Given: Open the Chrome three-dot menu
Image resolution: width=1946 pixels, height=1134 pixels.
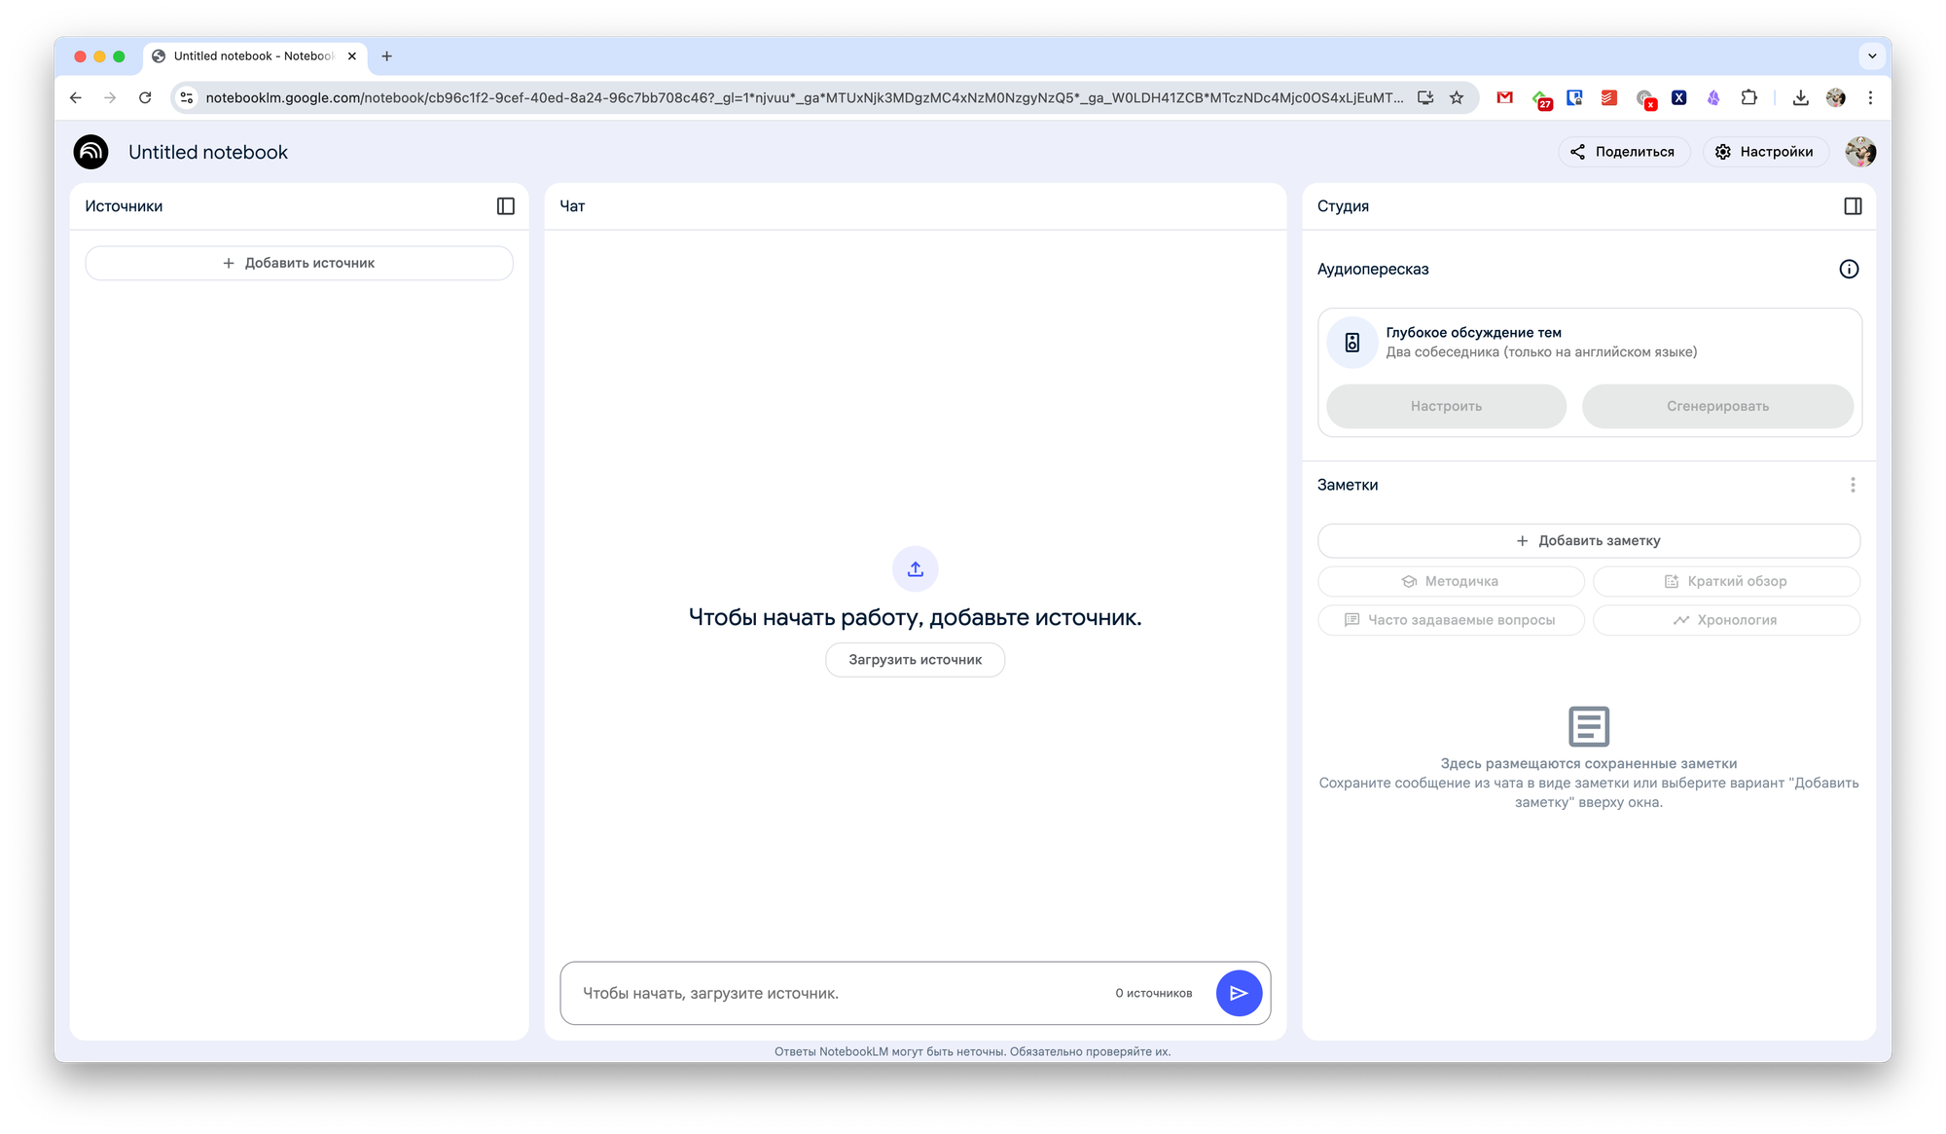Looking at the screenshot, I should point(1870,97).
